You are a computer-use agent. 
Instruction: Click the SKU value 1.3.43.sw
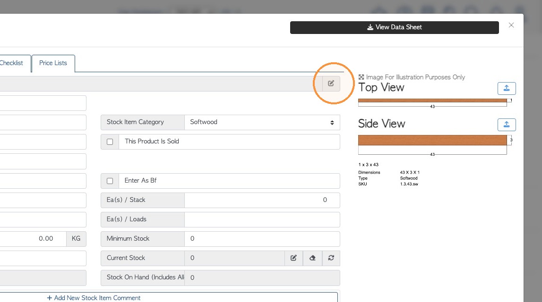pyautogui.click(x=409, y=185)
